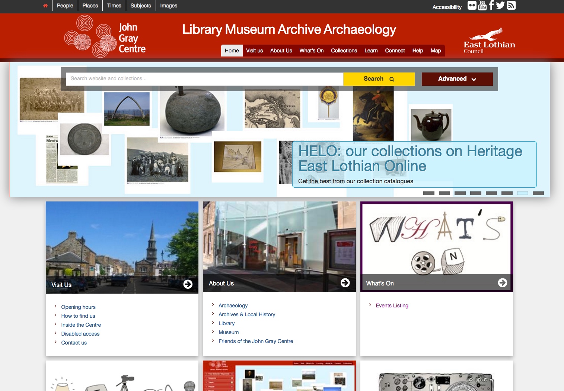Click the YouTube icon top right
Screen dimensions: 564x391
click(x=482, y=5)
